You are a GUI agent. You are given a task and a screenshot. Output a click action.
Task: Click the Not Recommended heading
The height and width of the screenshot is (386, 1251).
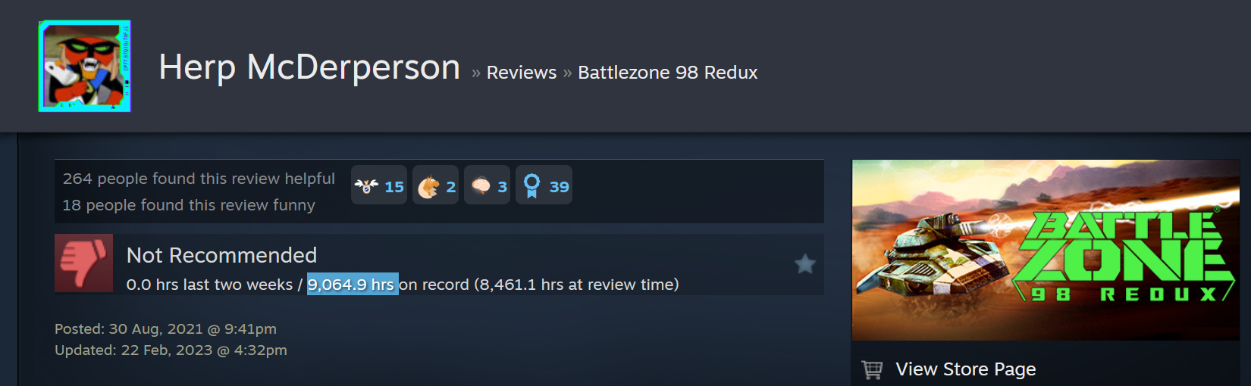[222, 256]
